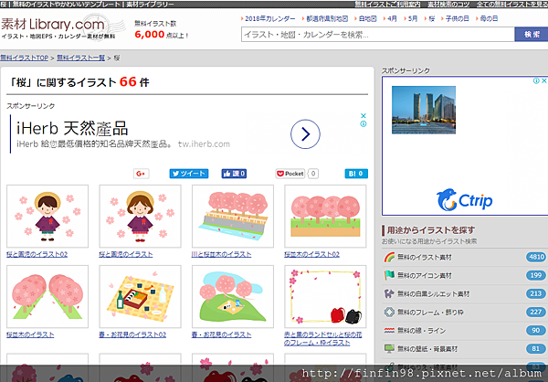The height and width of the screenshot is (382, 548).
Task: Open 素材検索のコツ top link
Action: (449, 5)
